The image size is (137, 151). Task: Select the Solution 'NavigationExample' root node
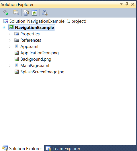click(x=48, y=21)
